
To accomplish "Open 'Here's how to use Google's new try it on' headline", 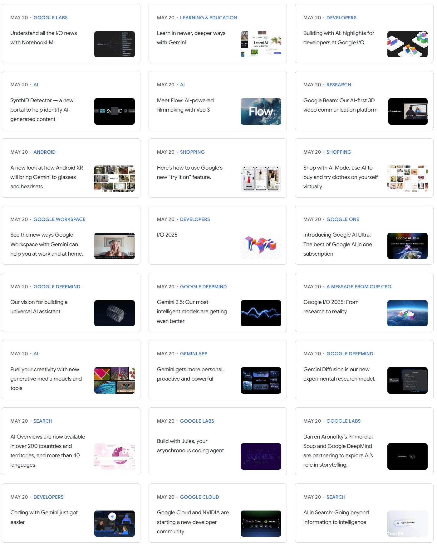I will (190, 172).
